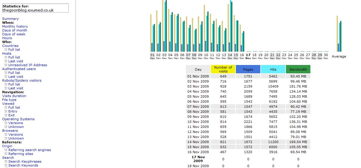361x168 pixels.
Task: Open the Origin referrers link
Action: click(7, 146)
